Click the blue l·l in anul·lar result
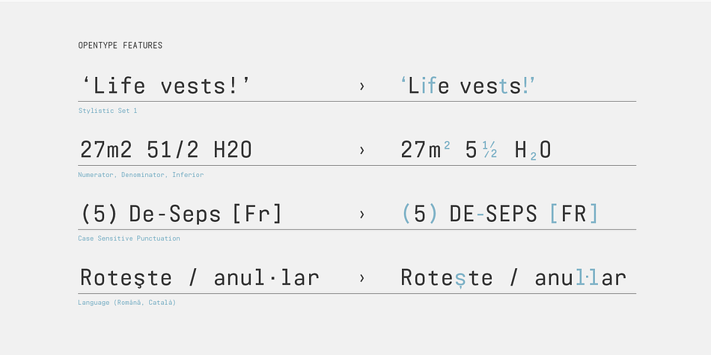 [588, 277]
